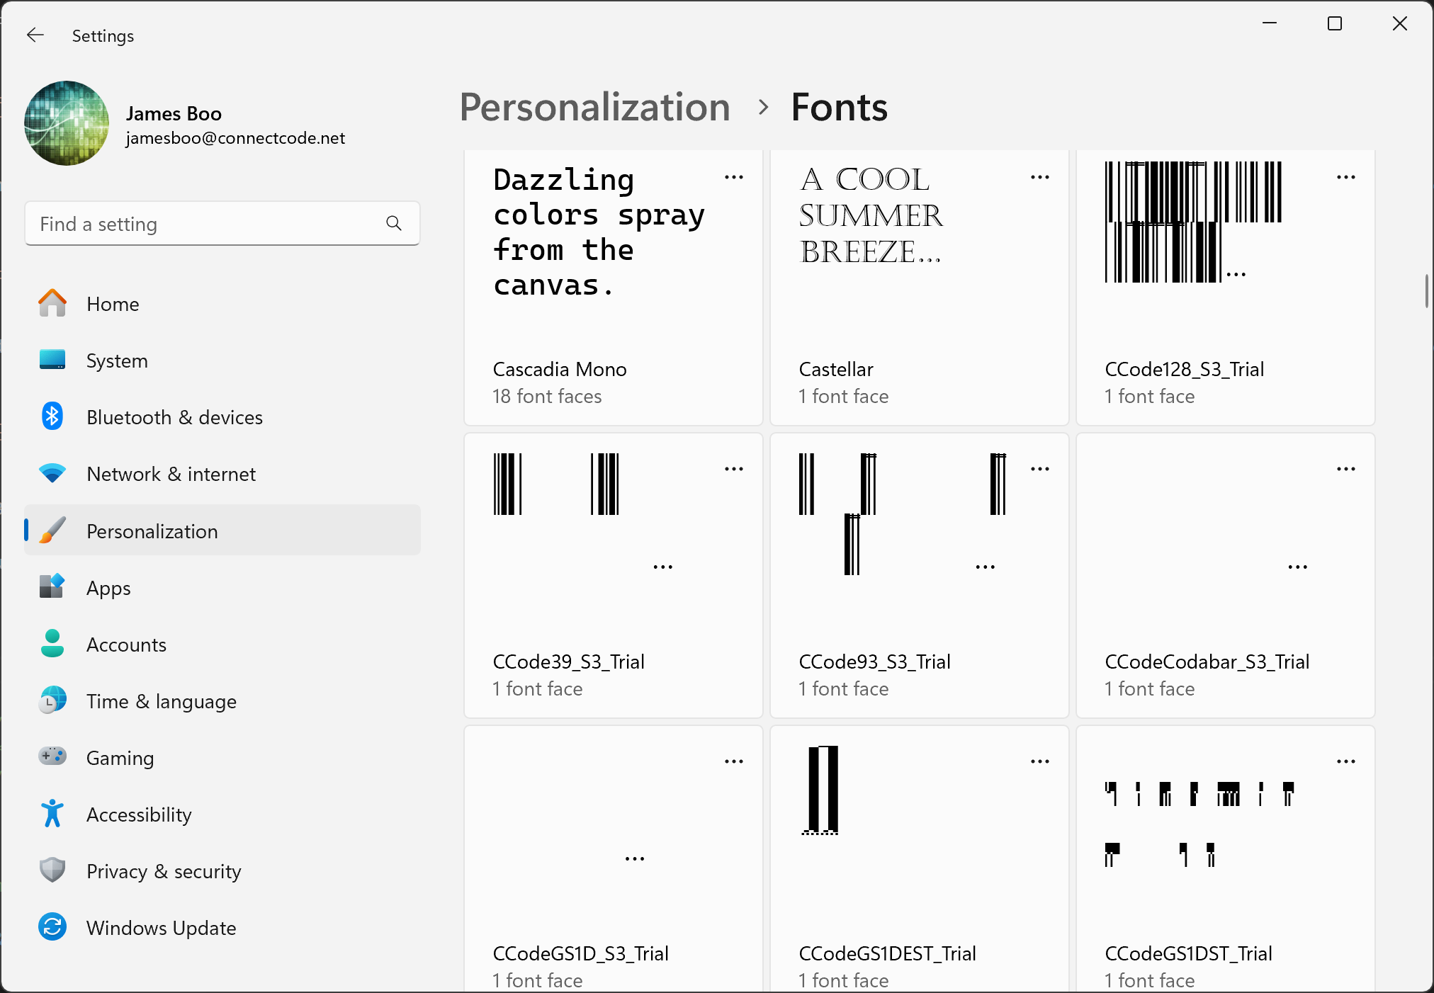The width and height of the screenshot is (1434, 993).
Task: Click the Home house icon
Action: (x=52, y=303)
